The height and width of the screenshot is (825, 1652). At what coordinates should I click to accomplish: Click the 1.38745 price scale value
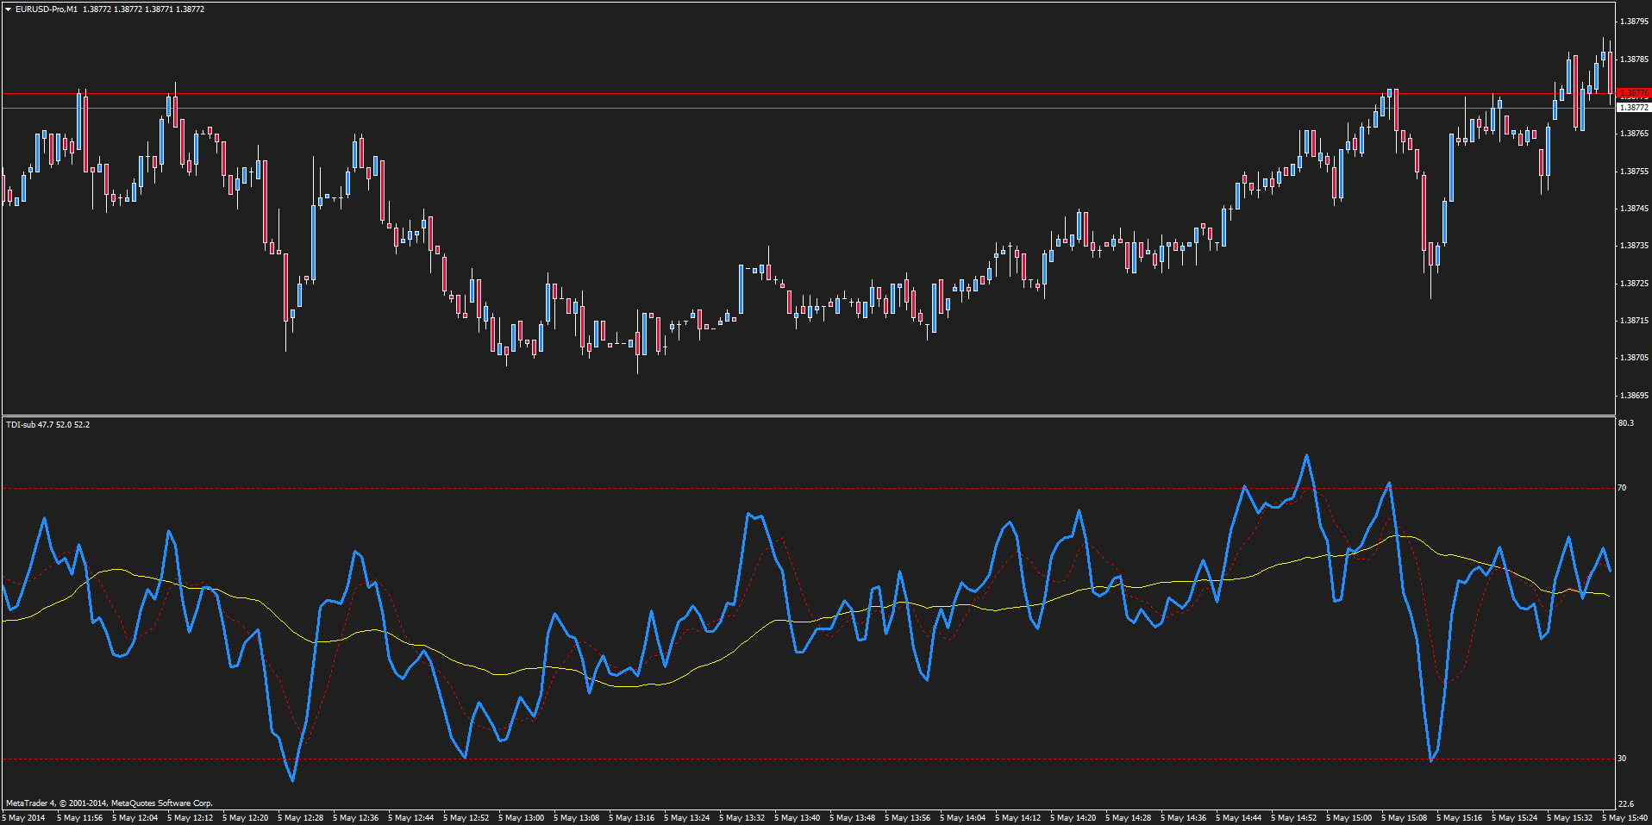1635,209
